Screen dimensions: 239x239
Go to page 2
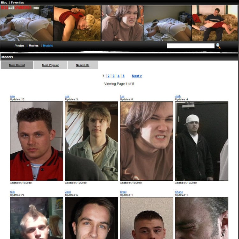point(109,76)
